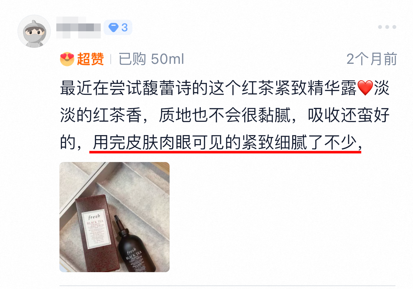The width and height of the screenshot is (413, 289).
Task: Click the number 3 on level badge
Action: [x=125, y=28]
